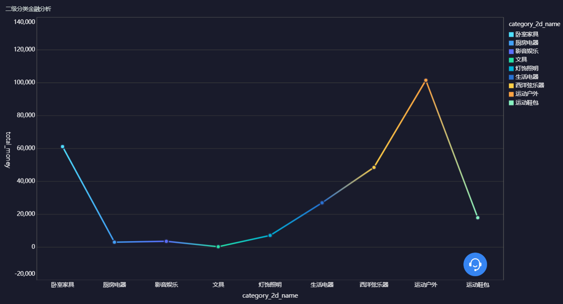The height and width of the screenshot is (304, 563).
Task: Select the 运动户外 peak data point
Action: tap(426, 80)
